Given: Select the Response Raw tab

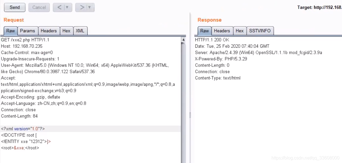Looking at the screenshot, I should coord(205,31).
